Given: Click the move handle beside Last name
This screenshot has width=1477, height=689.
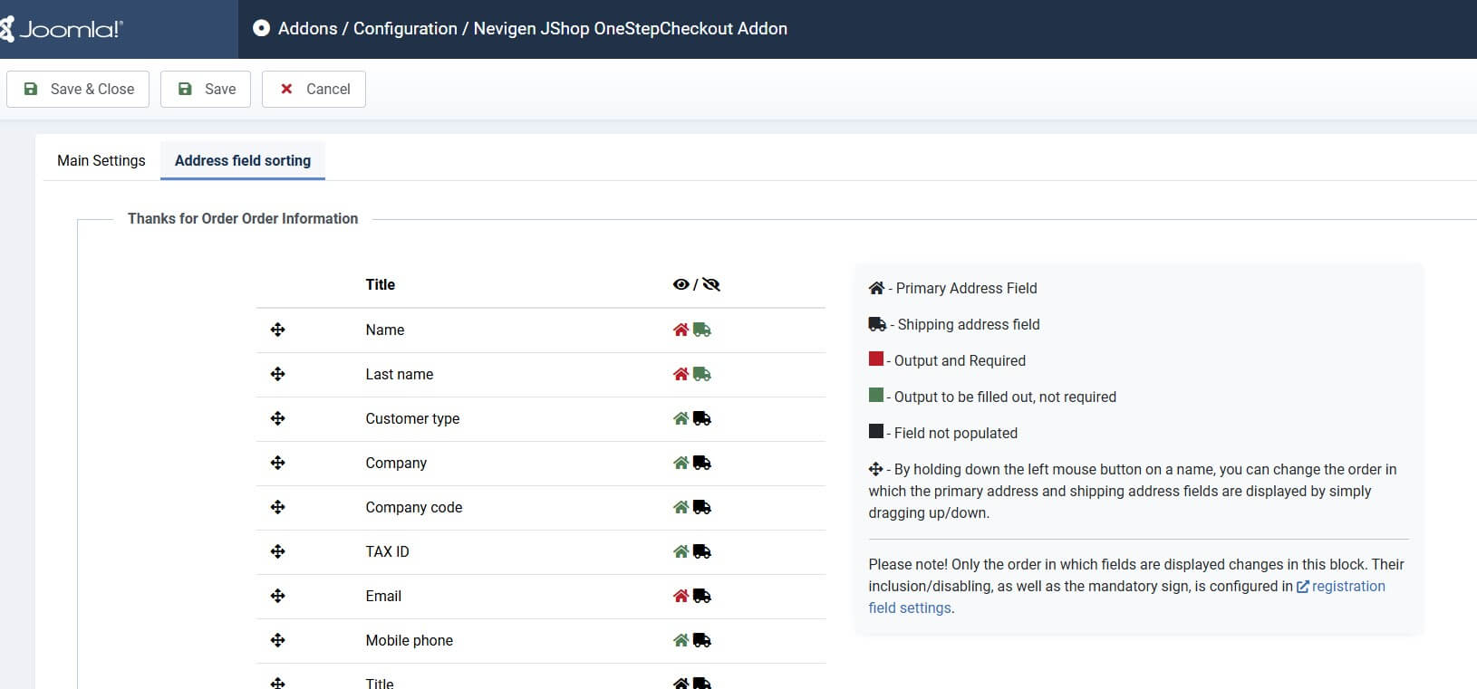Looking at the screenshot, I should coord(278,374).
